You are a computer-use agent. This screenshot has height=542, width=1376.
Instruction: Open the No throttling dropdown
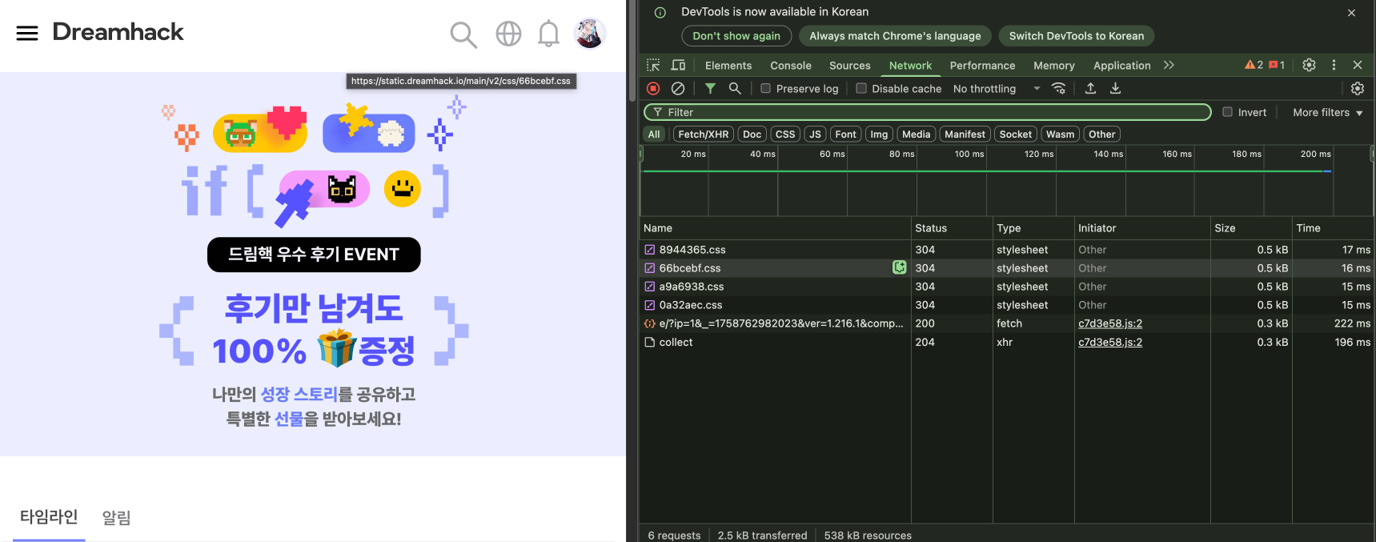[997, 88]
